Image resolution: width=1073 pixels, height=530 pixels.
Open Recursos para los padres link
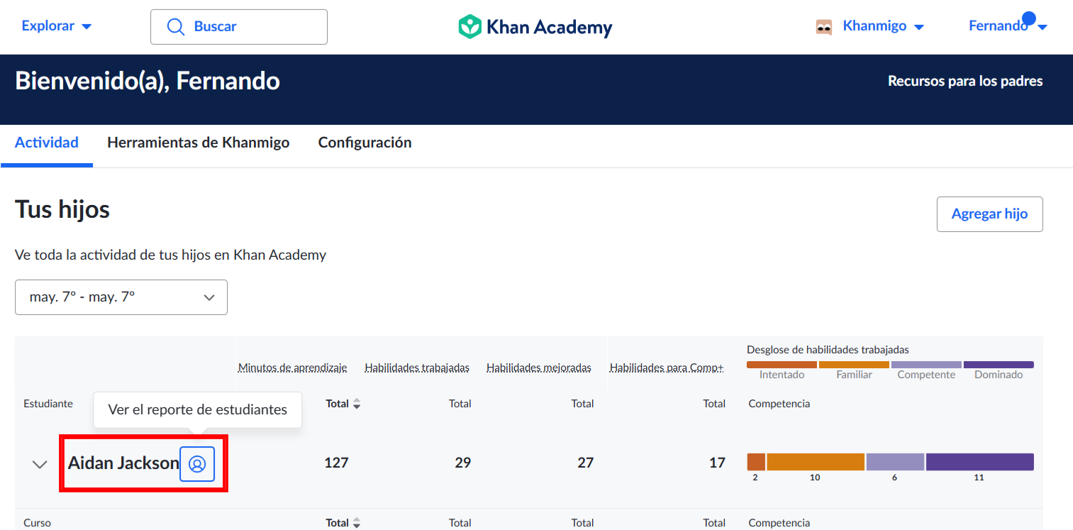click(965, 81)
